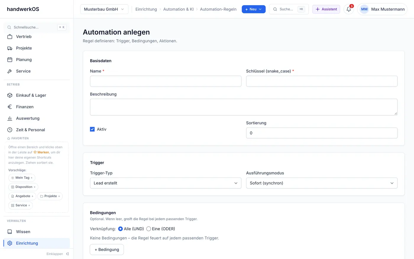Go to Einrichtung breadcrumb
414x259 pixels.
[x=146, y=9]
